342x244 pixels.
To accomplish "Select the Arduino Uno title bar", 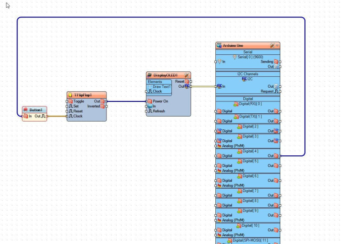I will (248, 45).
